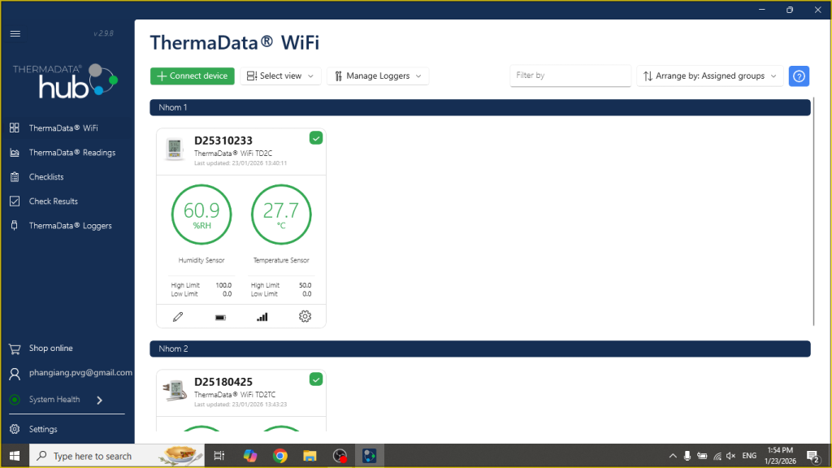Click the blue help question icon
The height and width of the screenshot is (468, 832).
coord(799,76)
